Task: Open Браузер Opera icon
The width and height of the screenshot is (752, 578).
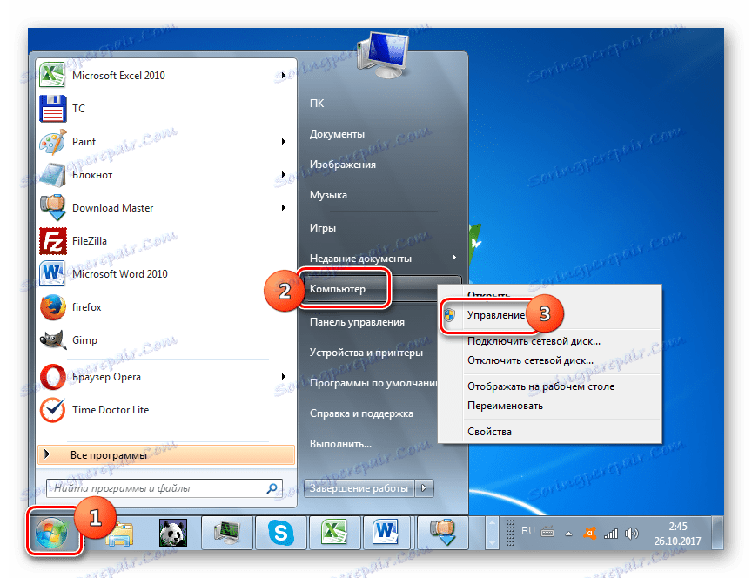Action: point(52,377)
